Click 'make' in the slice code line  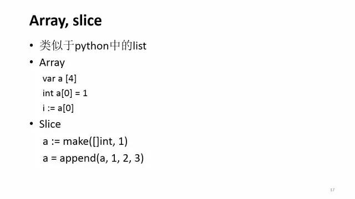75,142
